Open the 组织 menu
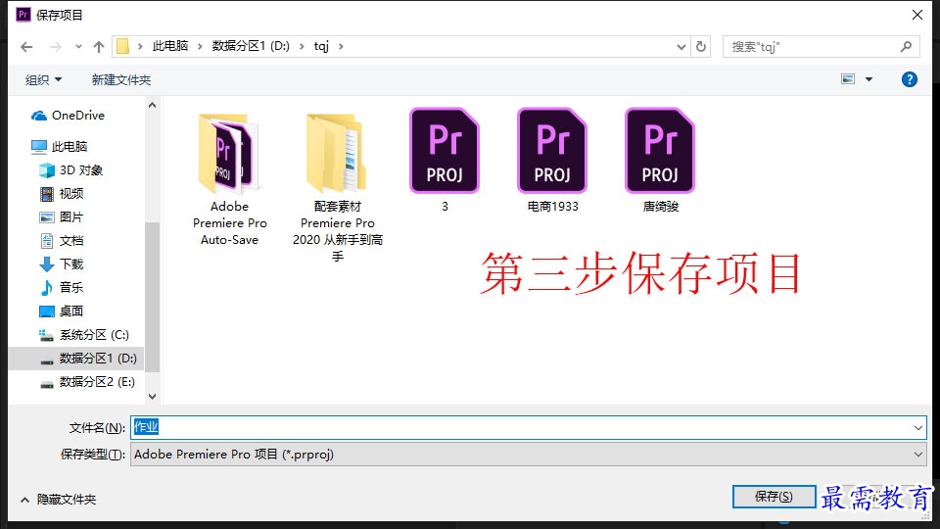The width and height of the screenshot is (940, 529). point(43,79)
